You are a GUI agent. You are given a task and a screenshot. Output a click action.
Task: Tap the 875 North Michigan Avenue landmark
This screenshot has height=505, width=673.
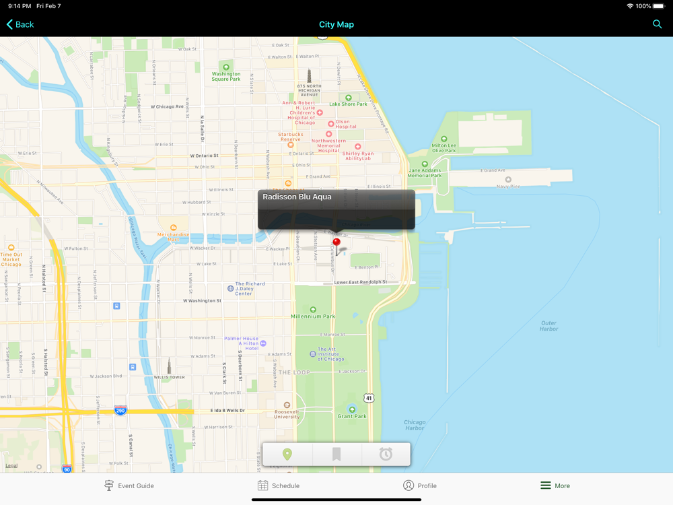(309, 75)
